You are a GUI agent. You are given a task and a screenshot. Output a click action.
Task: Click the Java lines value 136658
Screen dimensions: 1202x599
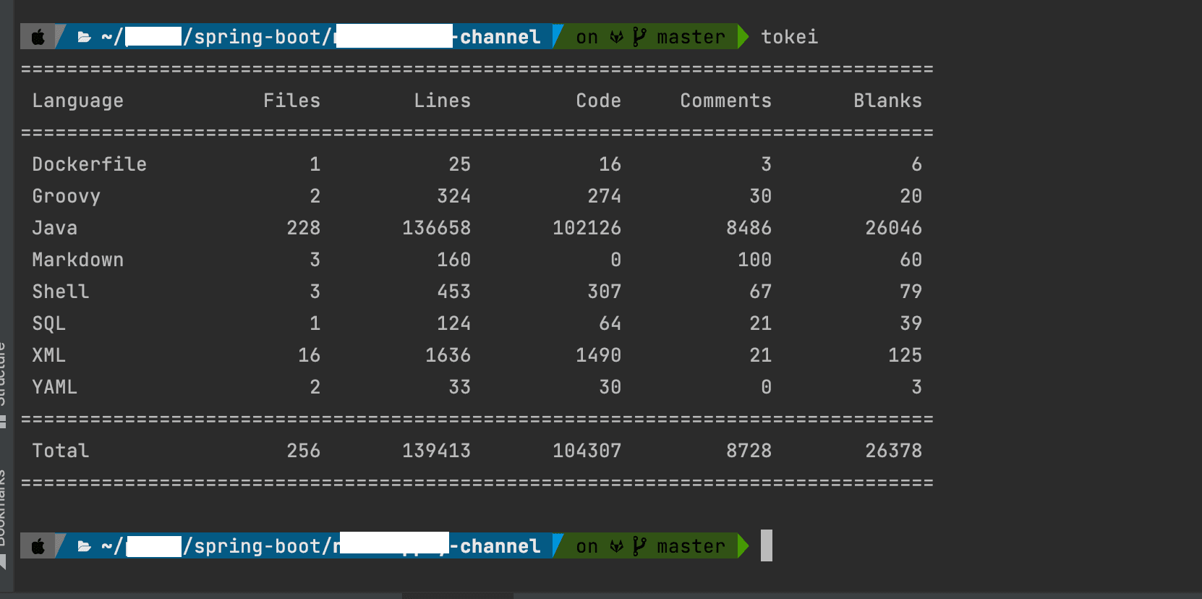click(437, 228)
